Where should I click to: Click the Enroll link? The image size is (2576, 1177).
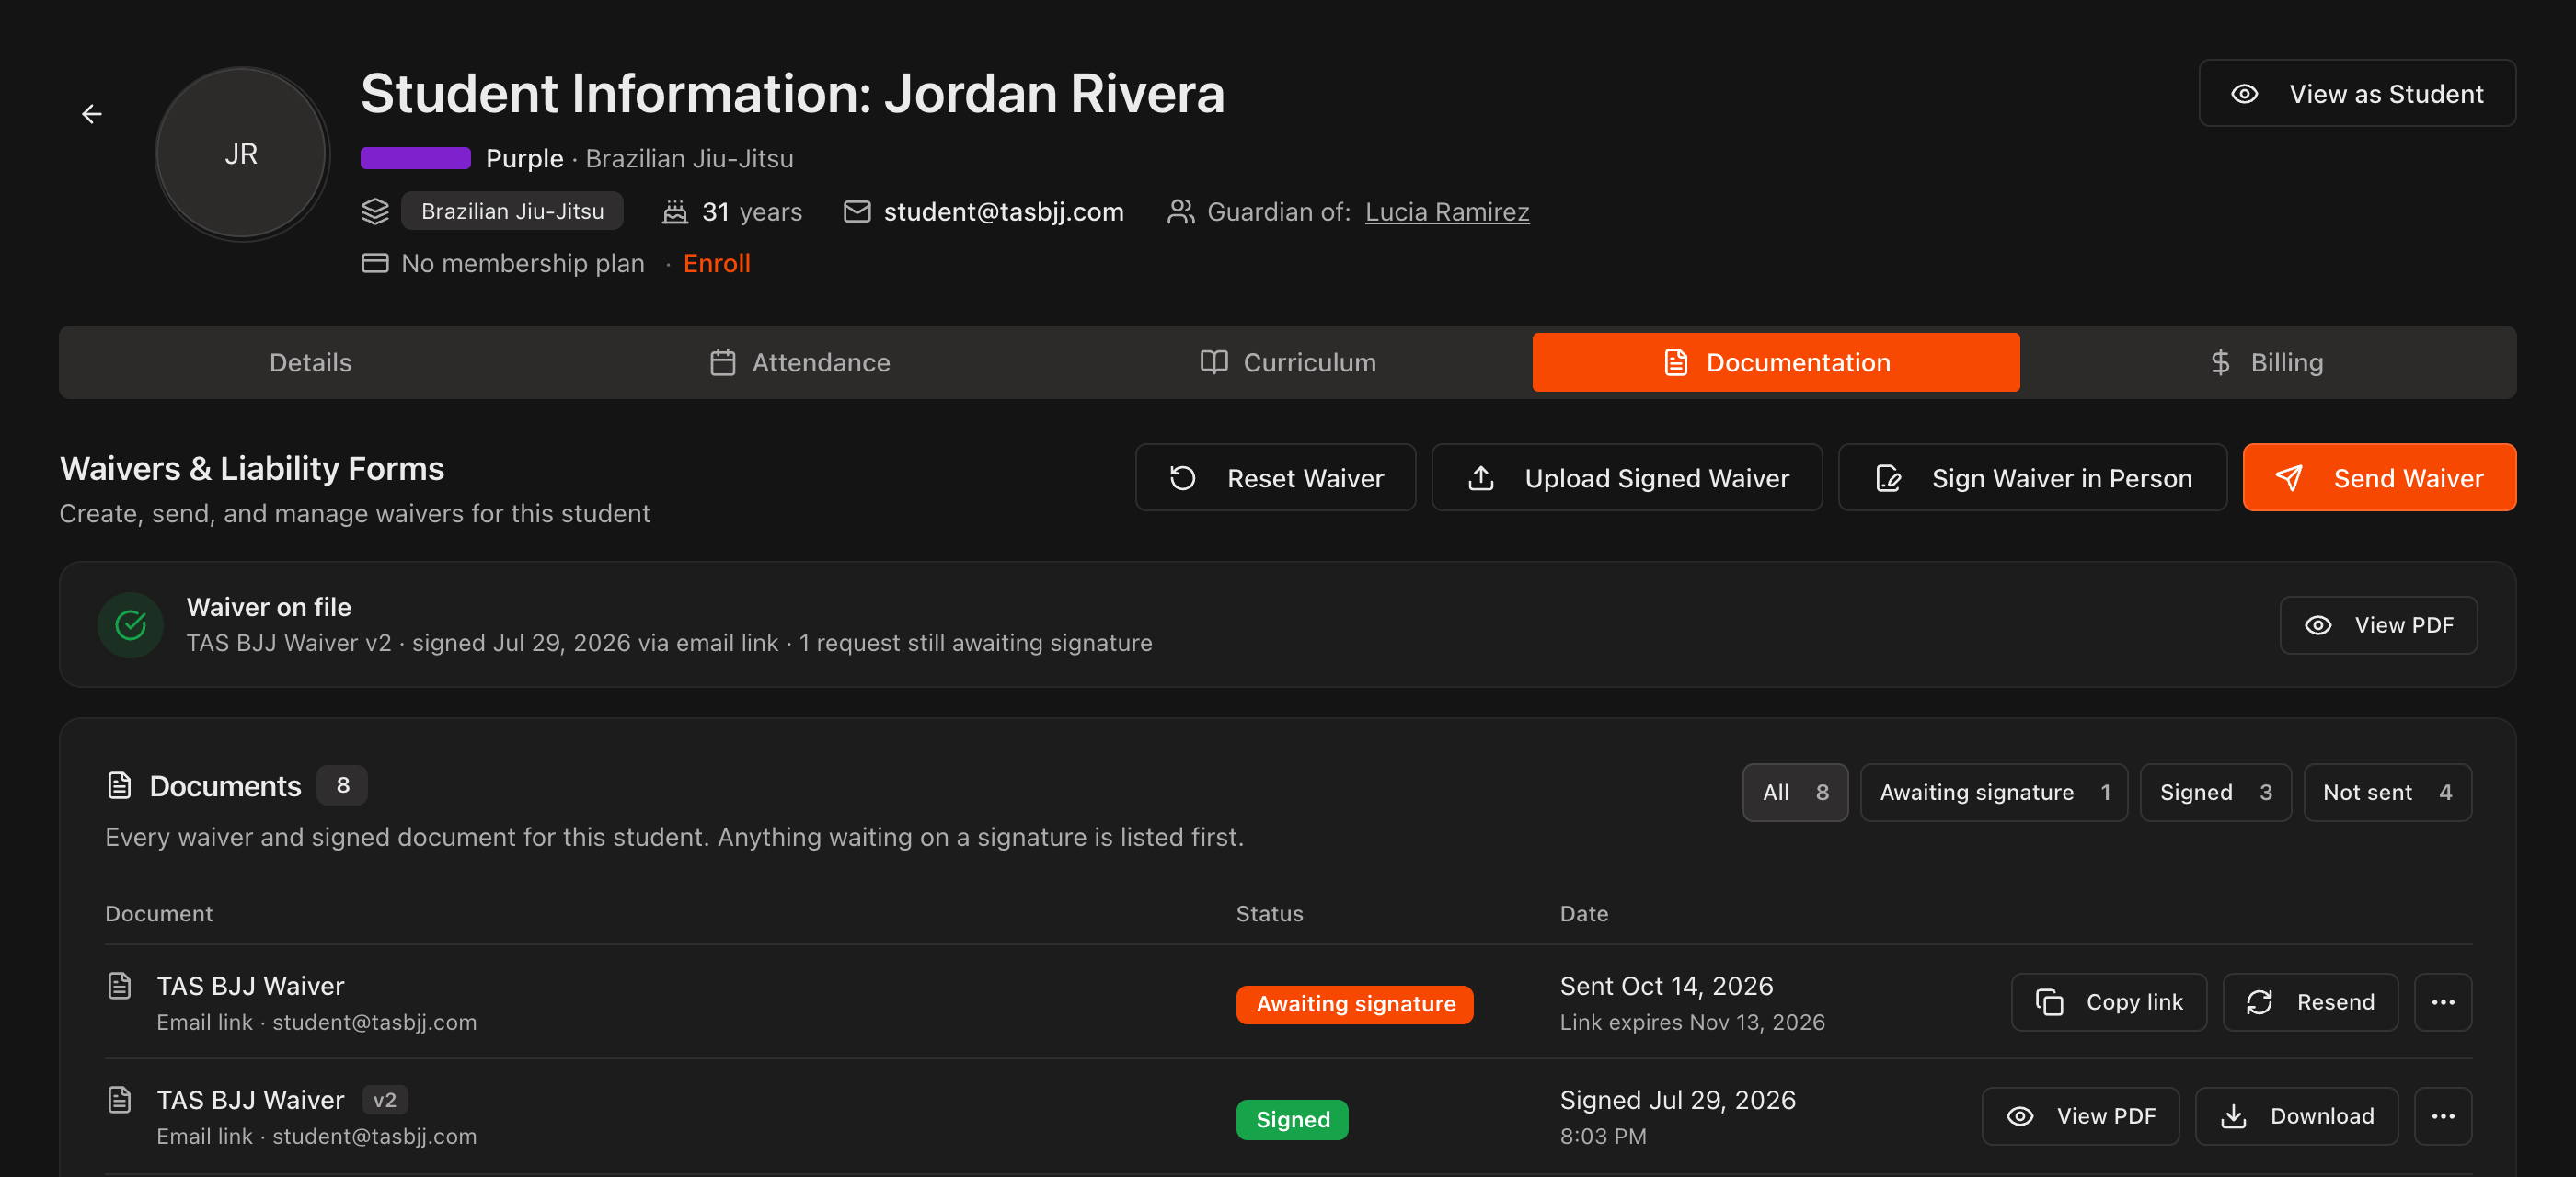tap(716, 264)
